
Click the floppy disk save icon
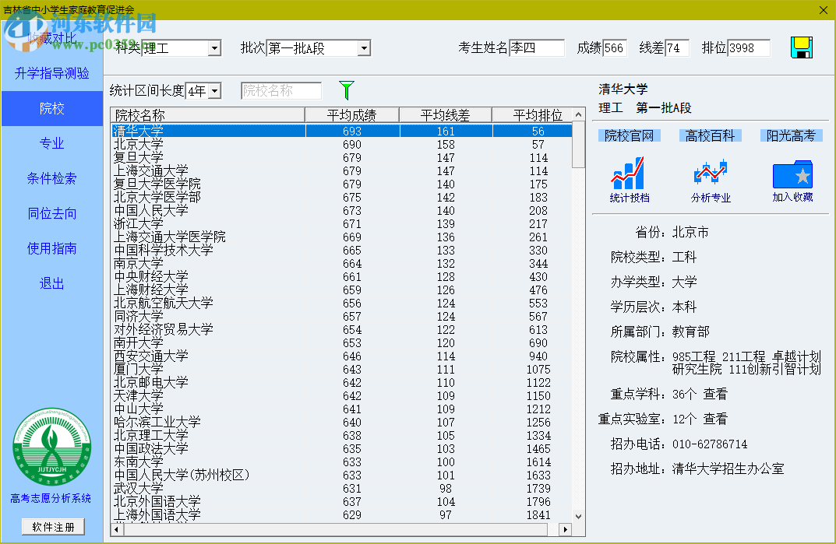click(x=802, y=48)
